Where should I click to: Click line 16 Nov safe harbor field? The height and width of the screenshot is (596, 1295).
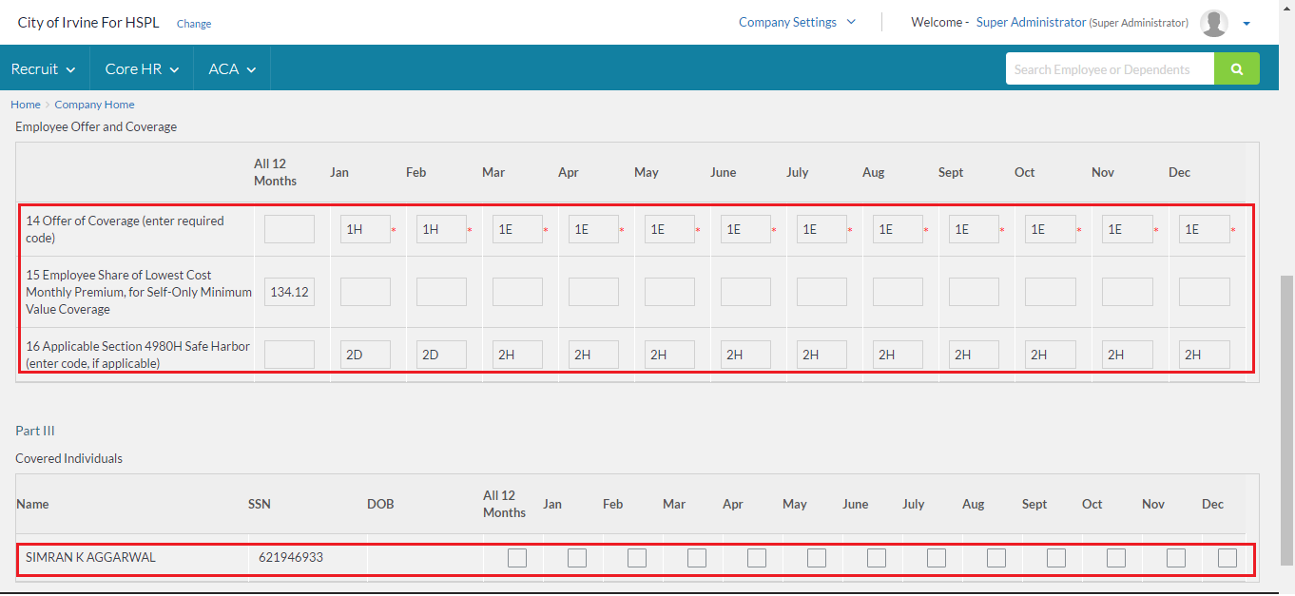1127,355
